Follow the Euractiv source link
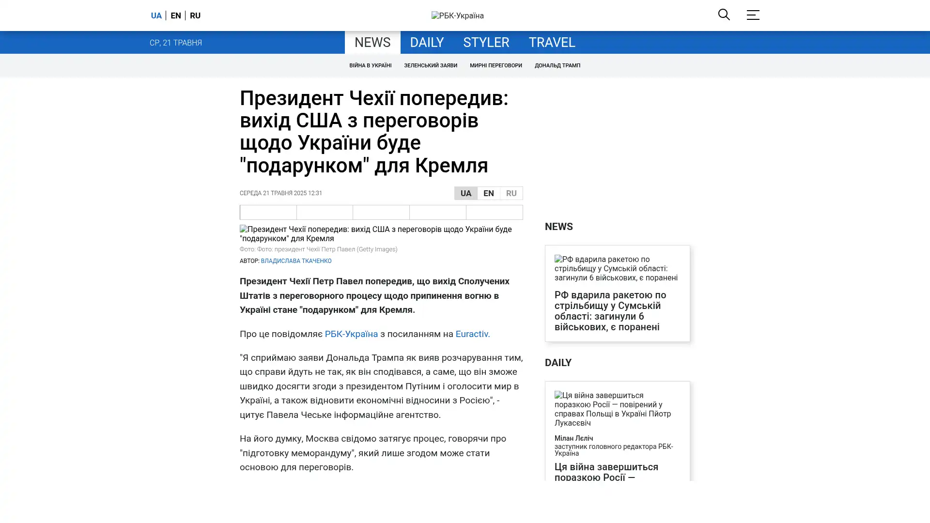The image size is (930, 523). [472, 334]
